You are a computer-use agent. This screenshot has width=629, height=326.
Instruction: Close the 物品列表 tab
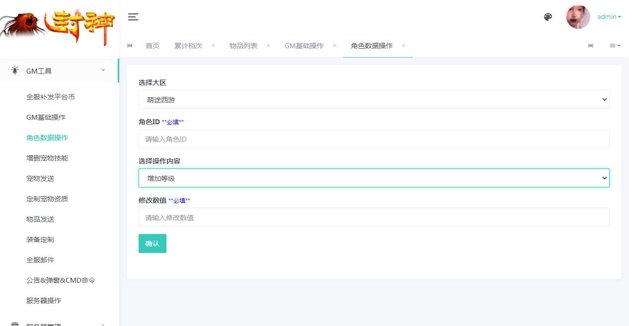click(x=268, y=45)
